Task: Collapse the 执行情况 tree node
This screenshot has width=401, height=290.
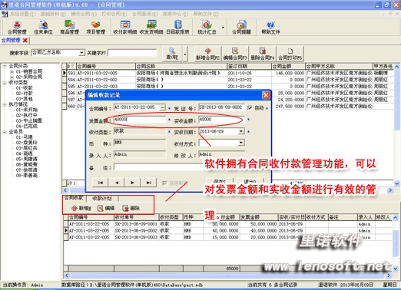Action: (x=5, y=104)
